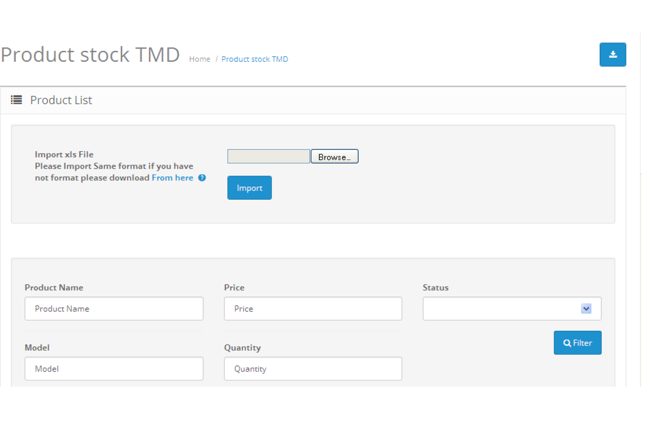Click the Browse... file button
Image resolution: width=657 pixels, height=438 pixels.
click(335, 156)
